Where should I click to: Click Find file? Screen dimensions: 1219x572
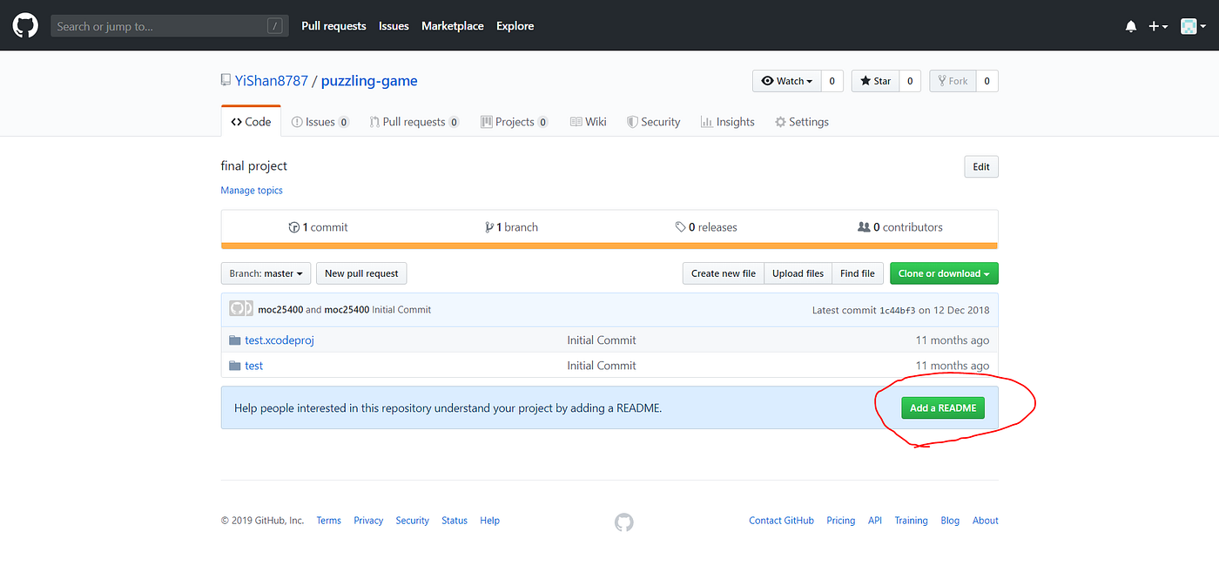click(858, 273)
